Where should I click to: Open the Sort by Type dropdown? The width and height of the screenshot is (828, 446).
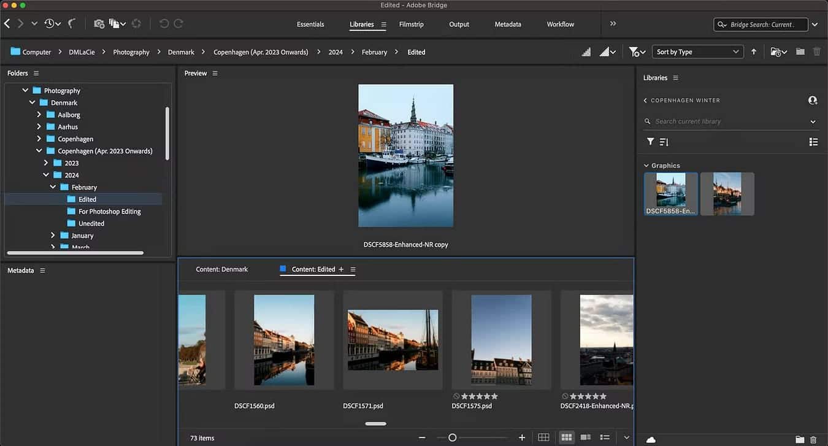pyautogui.click(x=697, y=52)
